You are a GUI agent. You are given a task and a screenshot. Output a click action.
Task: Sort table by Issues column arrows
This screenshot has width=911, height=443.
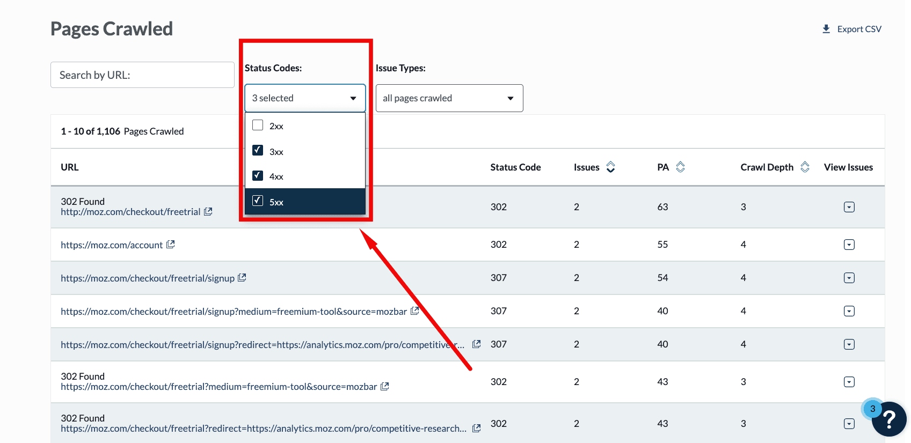(x=610, y=167)
